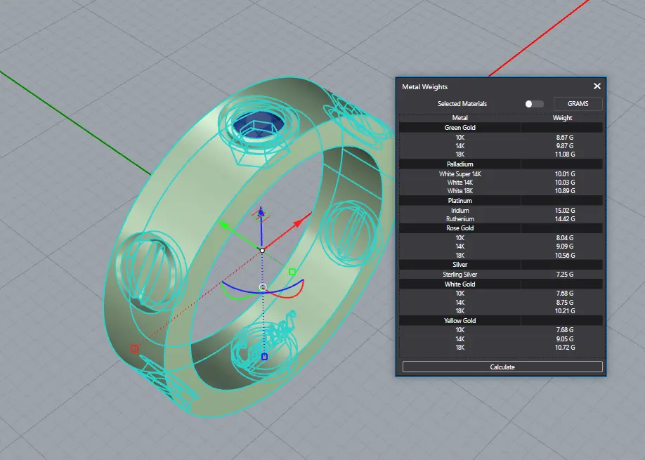Viewport: 645px width, 460px height.
Task: Select the blue square scale handle
Action: coord(264,357)
